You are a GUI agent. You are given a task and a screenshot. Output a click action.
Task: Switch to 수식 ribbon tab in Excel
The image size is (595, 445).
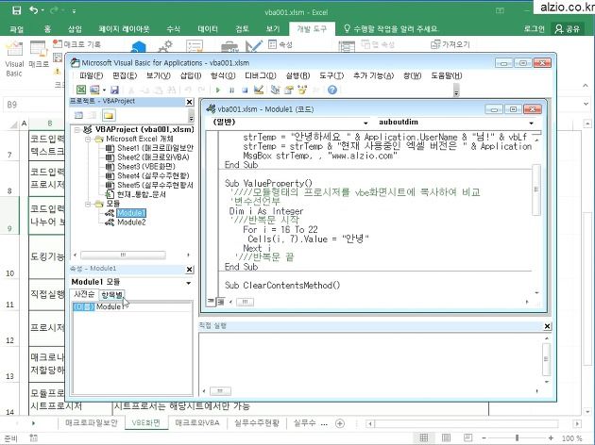coord(173,29)
